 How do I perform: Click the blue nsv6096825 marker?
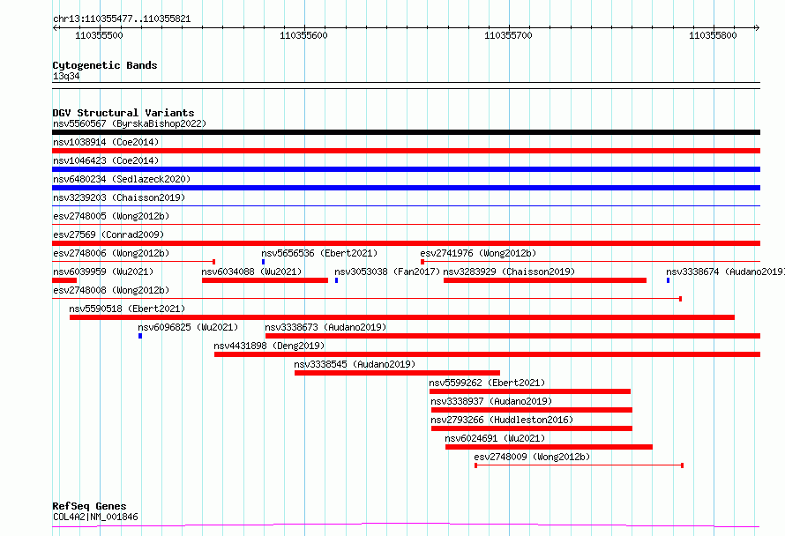click(140, 336)
